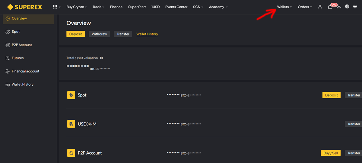362x163 pixels.
Task: Click the SuperEx logo
Action: pyautogui.click(x=25, y=7)
